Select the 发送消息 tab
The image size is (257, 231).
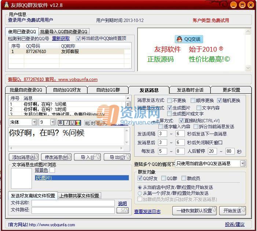[149, 90]
